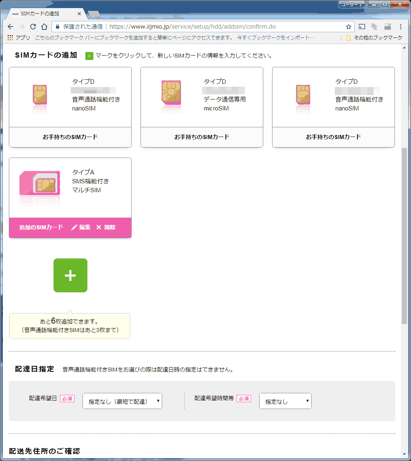Bookmark page with the star icon
This screenshot has height=461, width=411.
pyautogui.click(x=349, y=27)
